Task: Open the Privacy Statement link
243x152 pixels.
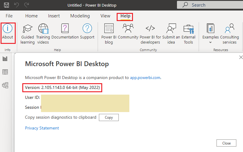Action: pyautogui.click(x=42, y=128)
